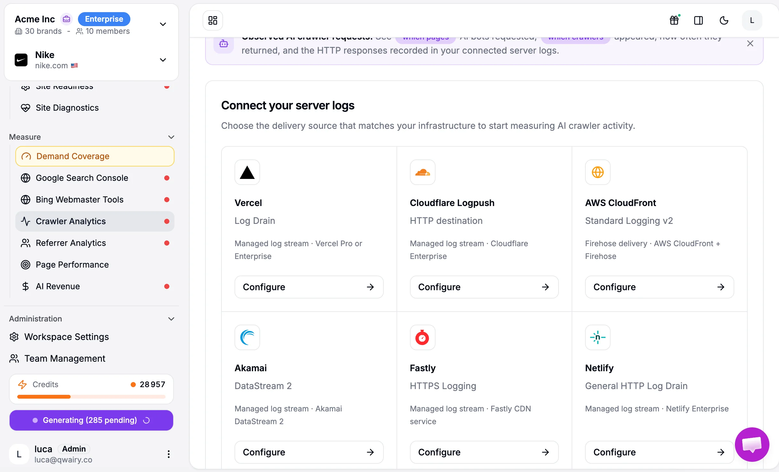Expand the Acme Inc workspace switcher
Viewport: 779px width, 472px height.
163,24
